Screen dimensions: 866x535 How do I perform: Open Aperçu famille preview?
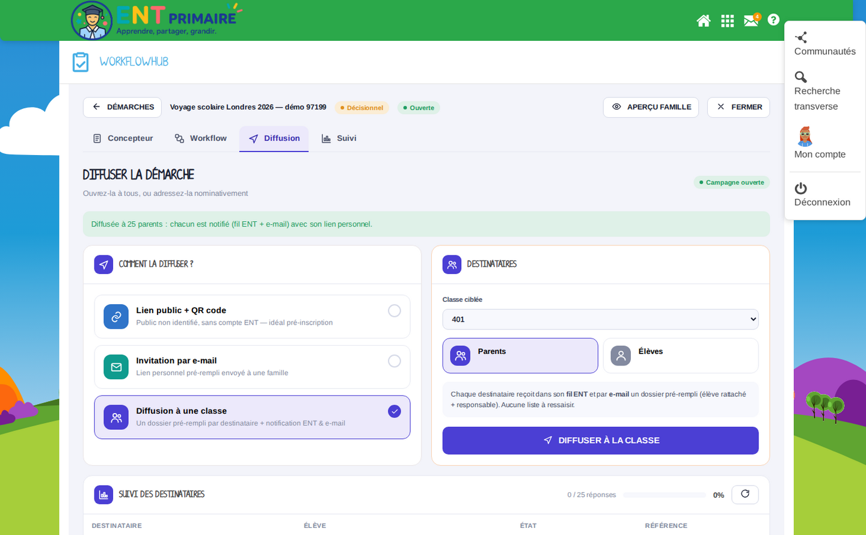click(x=651, y=107)
